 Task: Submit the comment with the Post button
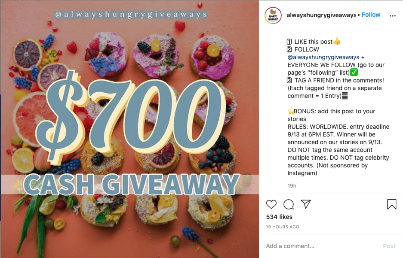[x=389, y=246]
